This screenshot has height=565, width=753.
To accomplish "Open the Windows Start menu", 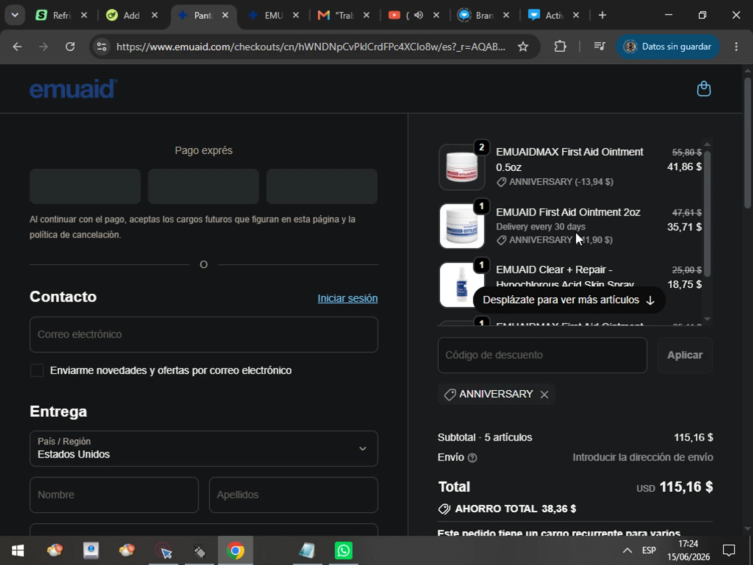I will pyautogui.click(x=18, y=551).
